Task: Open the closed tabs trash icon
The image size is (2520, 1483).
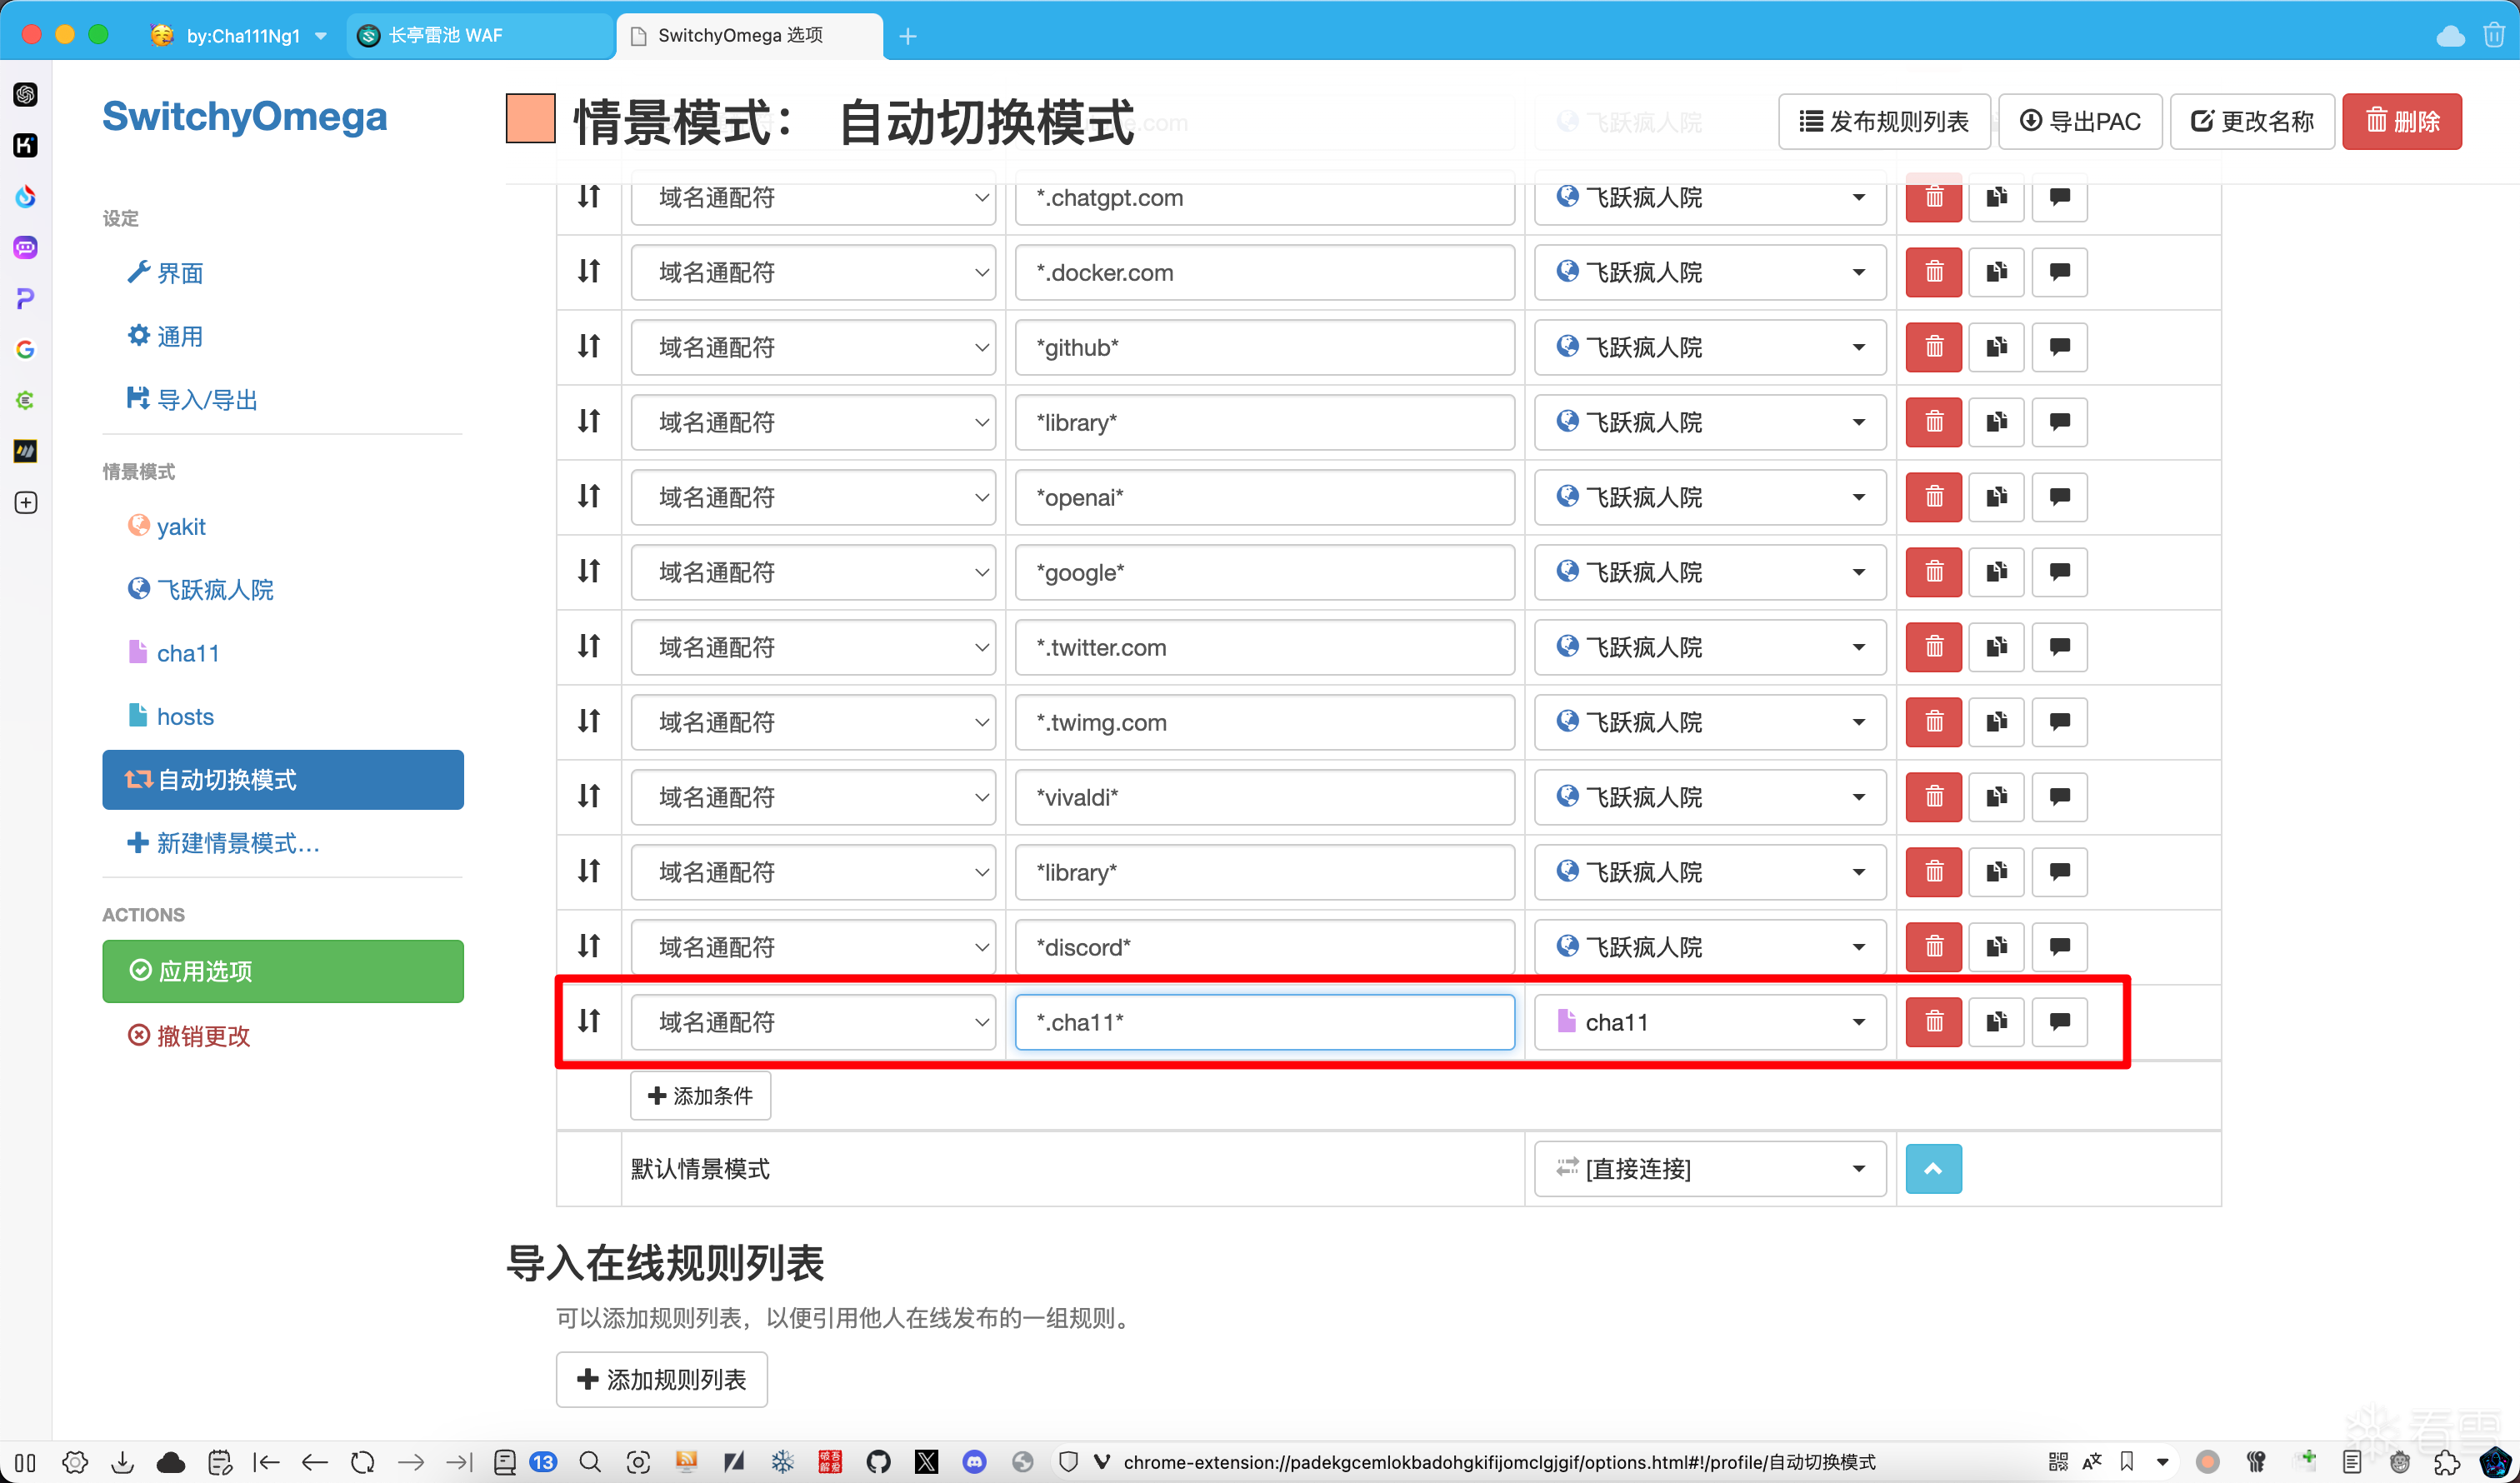Action: tap(2494, 36)
